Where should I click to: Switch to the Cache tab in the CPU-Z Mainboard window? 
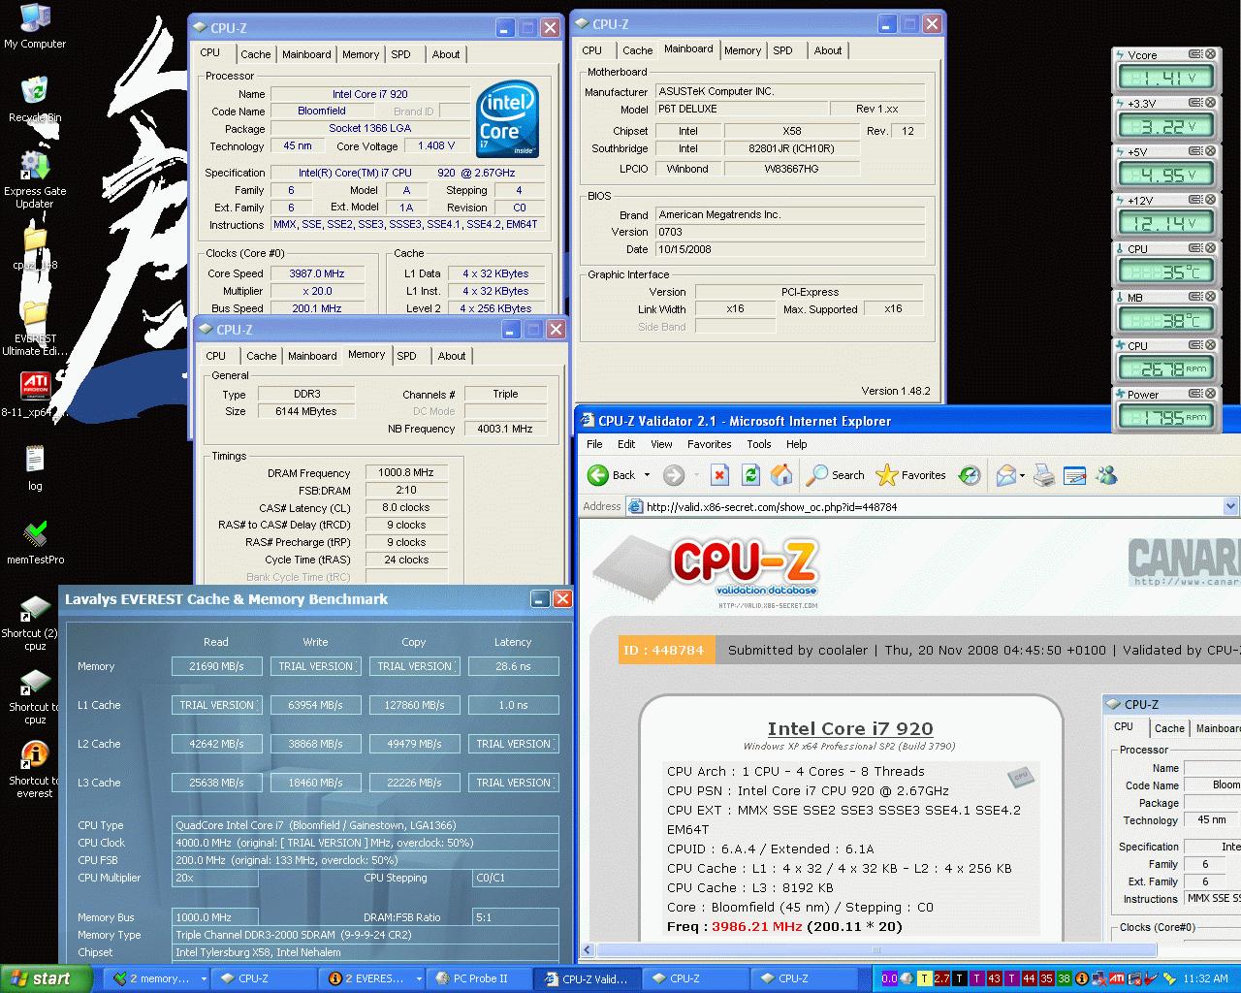[x=637, y=50]
